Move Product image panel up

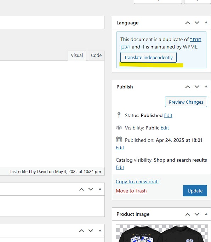tap(188, 214)
